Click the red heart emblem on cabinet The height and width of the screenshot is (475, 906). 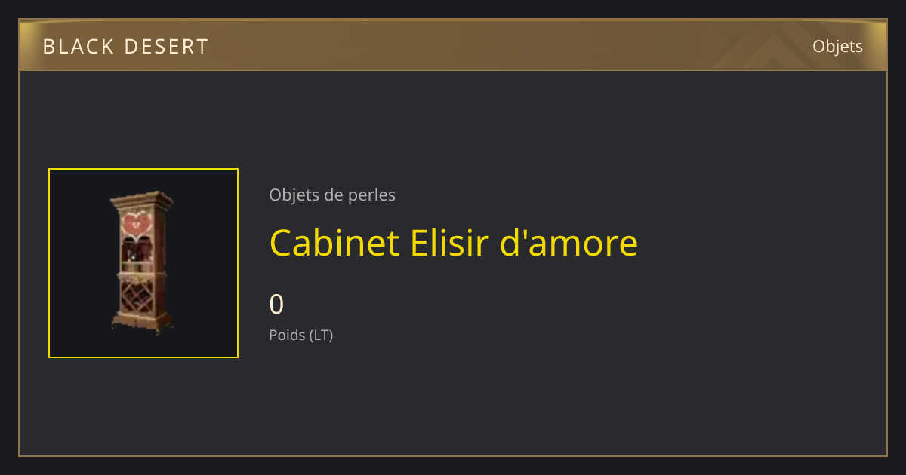[137, 223]
